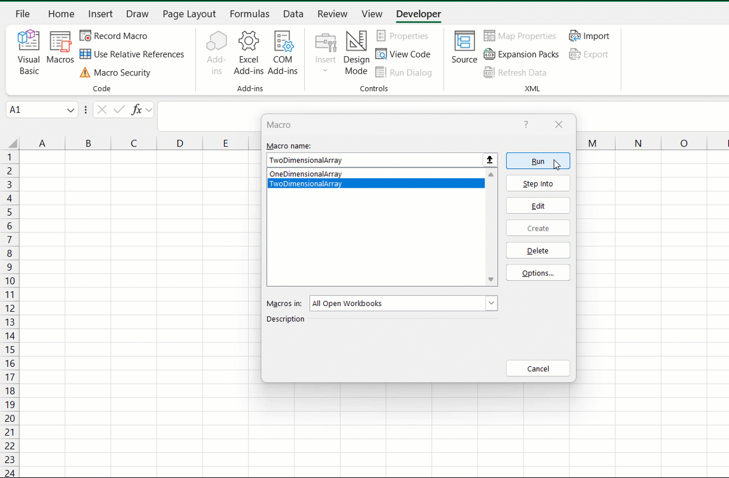
Task: Switch to the Insert tab
Action: click(100, 14)
